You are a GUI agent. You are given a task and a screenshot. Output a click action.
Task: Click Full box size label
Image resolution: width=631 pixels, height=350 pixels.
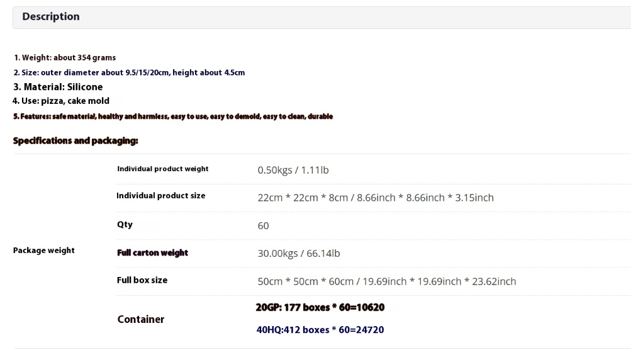click(x=142, y=280)
